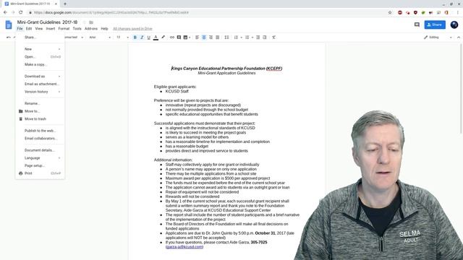
Task: Select left align
Action: 197,38
